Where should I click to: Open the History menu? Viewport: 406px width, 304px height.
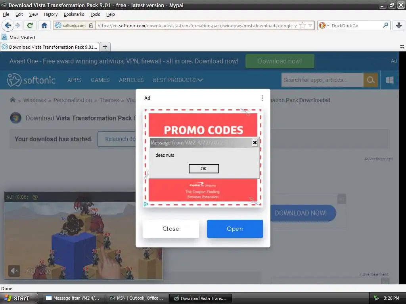(51, 14)
